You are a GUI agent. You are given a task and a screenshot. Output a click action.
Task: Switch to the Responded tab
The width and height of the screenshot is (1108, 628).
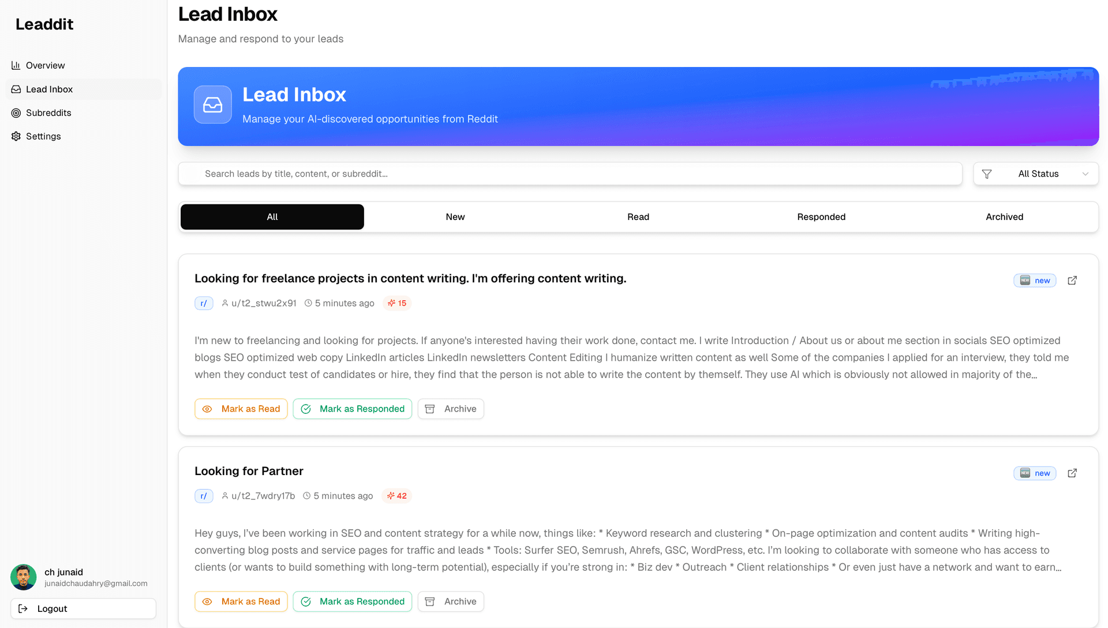click(821, 216)
